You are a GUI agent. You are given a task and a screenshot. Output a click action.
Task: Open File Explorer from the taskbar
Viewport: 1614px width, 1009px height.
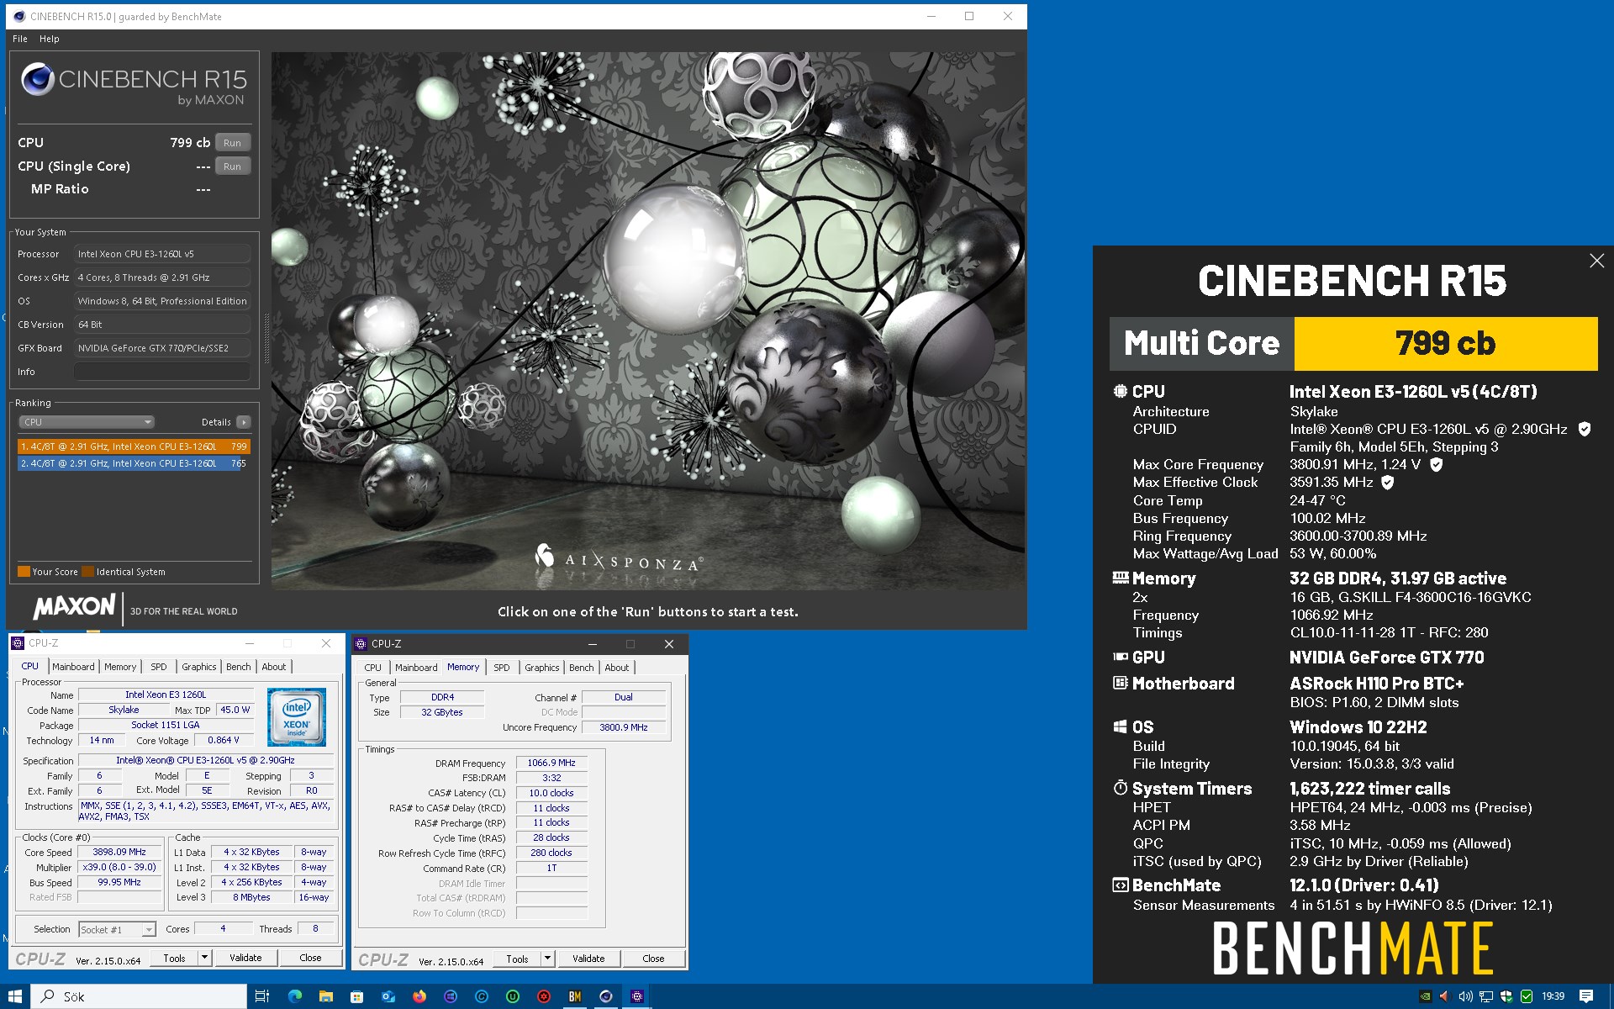325,996
